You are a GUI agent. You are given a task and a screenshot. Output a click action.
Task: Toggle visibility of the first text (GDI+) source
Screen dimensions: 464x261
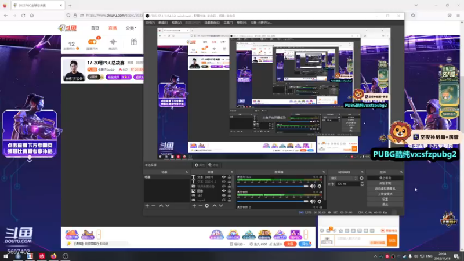pos(224,177)
